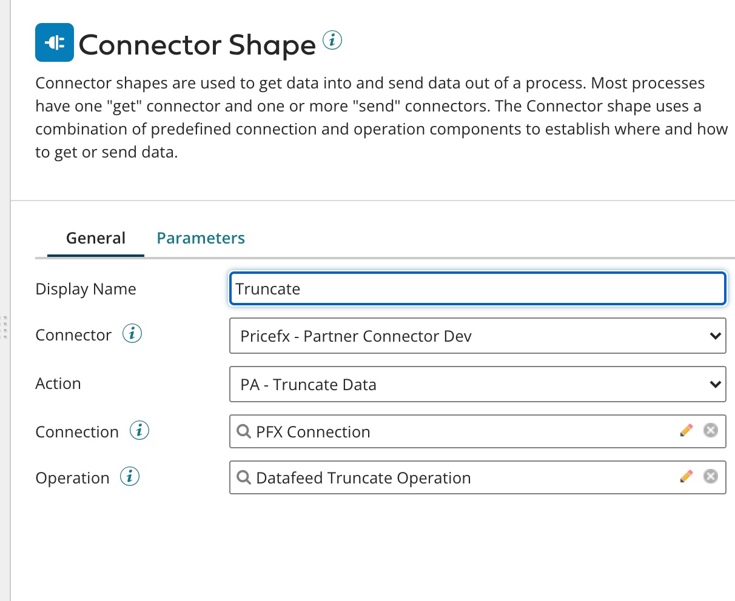Open the pencil editor for Datafeed Truncate Operation
Screen dimensions: 735x601
[685, 476]
